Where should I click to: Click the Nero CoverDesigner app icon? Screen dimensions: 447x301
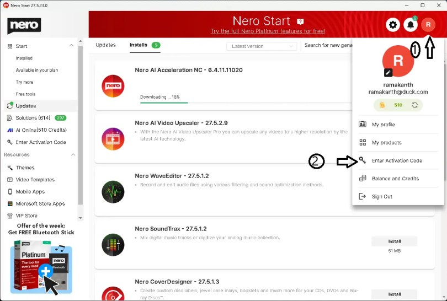113,294
